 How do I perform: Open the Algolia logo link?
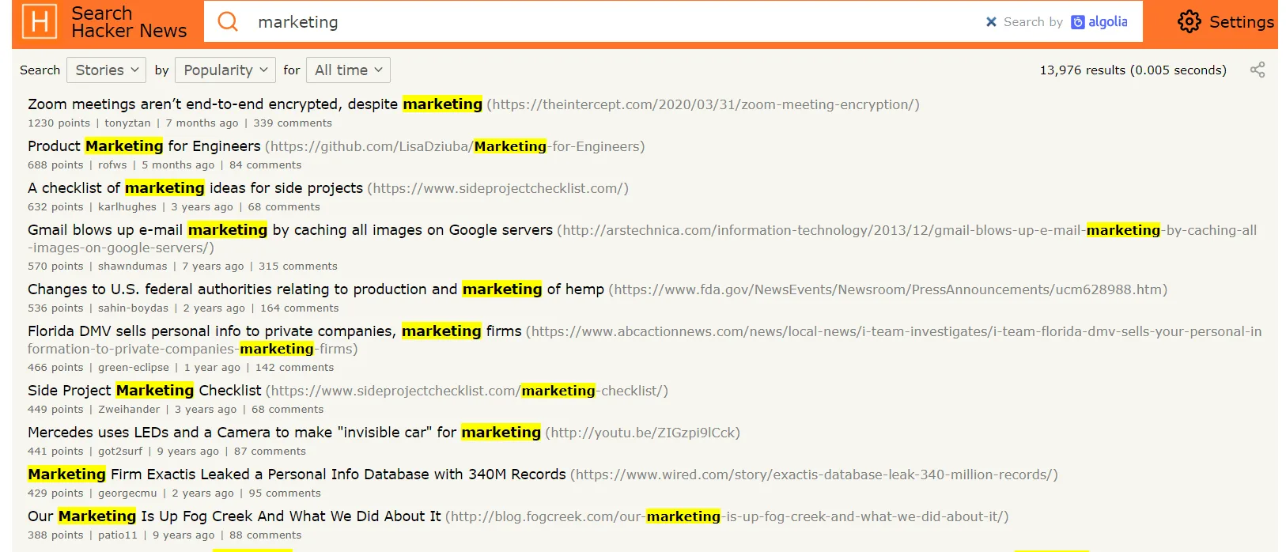click(1099, 22)
